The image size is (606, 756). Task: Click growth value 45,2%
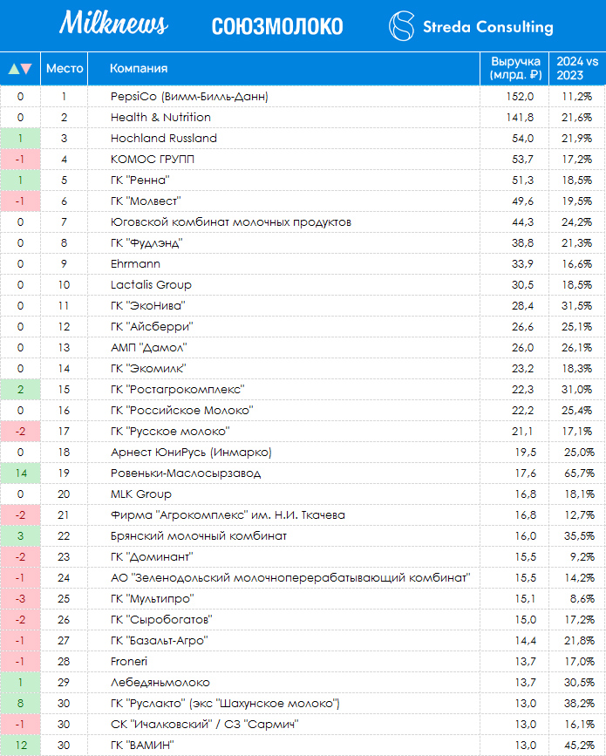(580, 746)
